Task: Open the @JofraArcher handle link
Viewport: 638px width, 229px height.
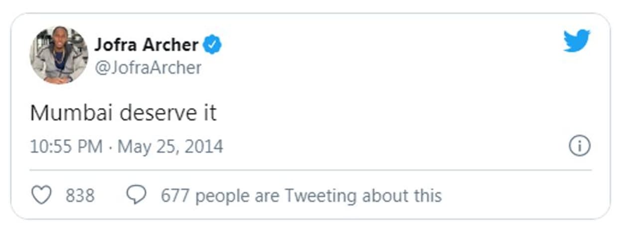Action: tap(148, 68)
